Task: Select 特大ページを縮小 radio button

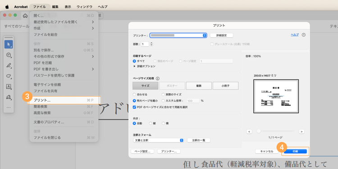Action: pos(134,100)
